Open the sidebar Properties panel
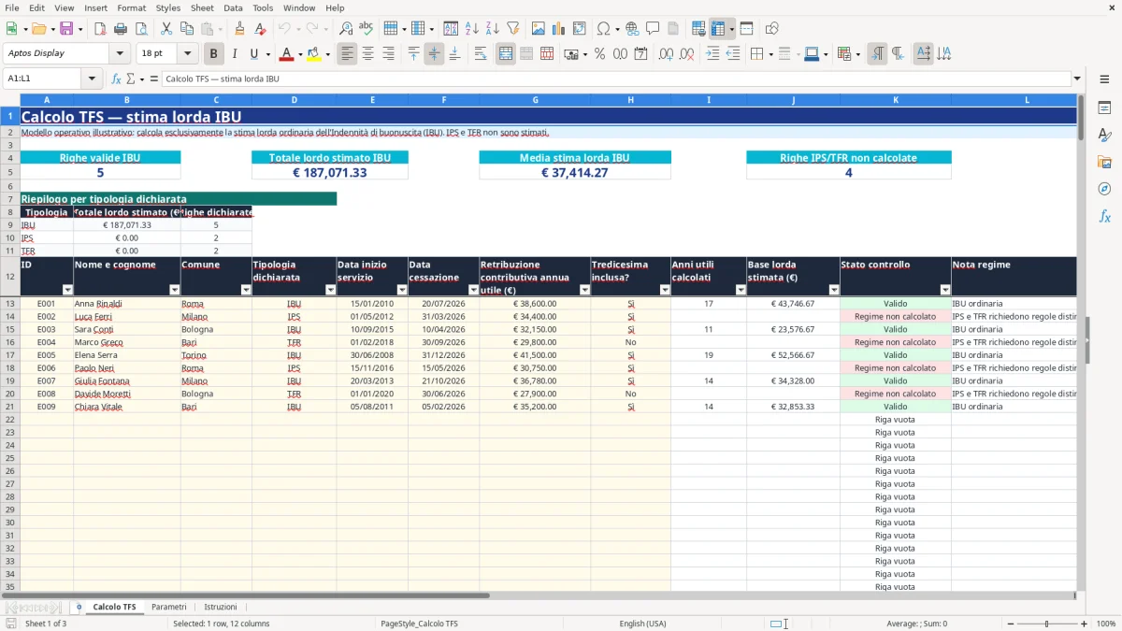Image resolution: width=1122 pixels, height=631 pixels. 1104,108
